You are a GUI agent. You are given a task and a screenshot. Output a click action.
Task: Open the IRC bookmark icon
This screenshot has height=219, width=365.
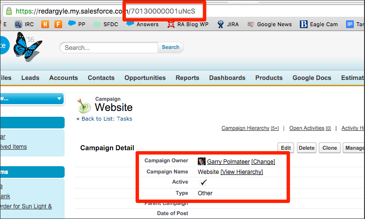coord(18,24)
